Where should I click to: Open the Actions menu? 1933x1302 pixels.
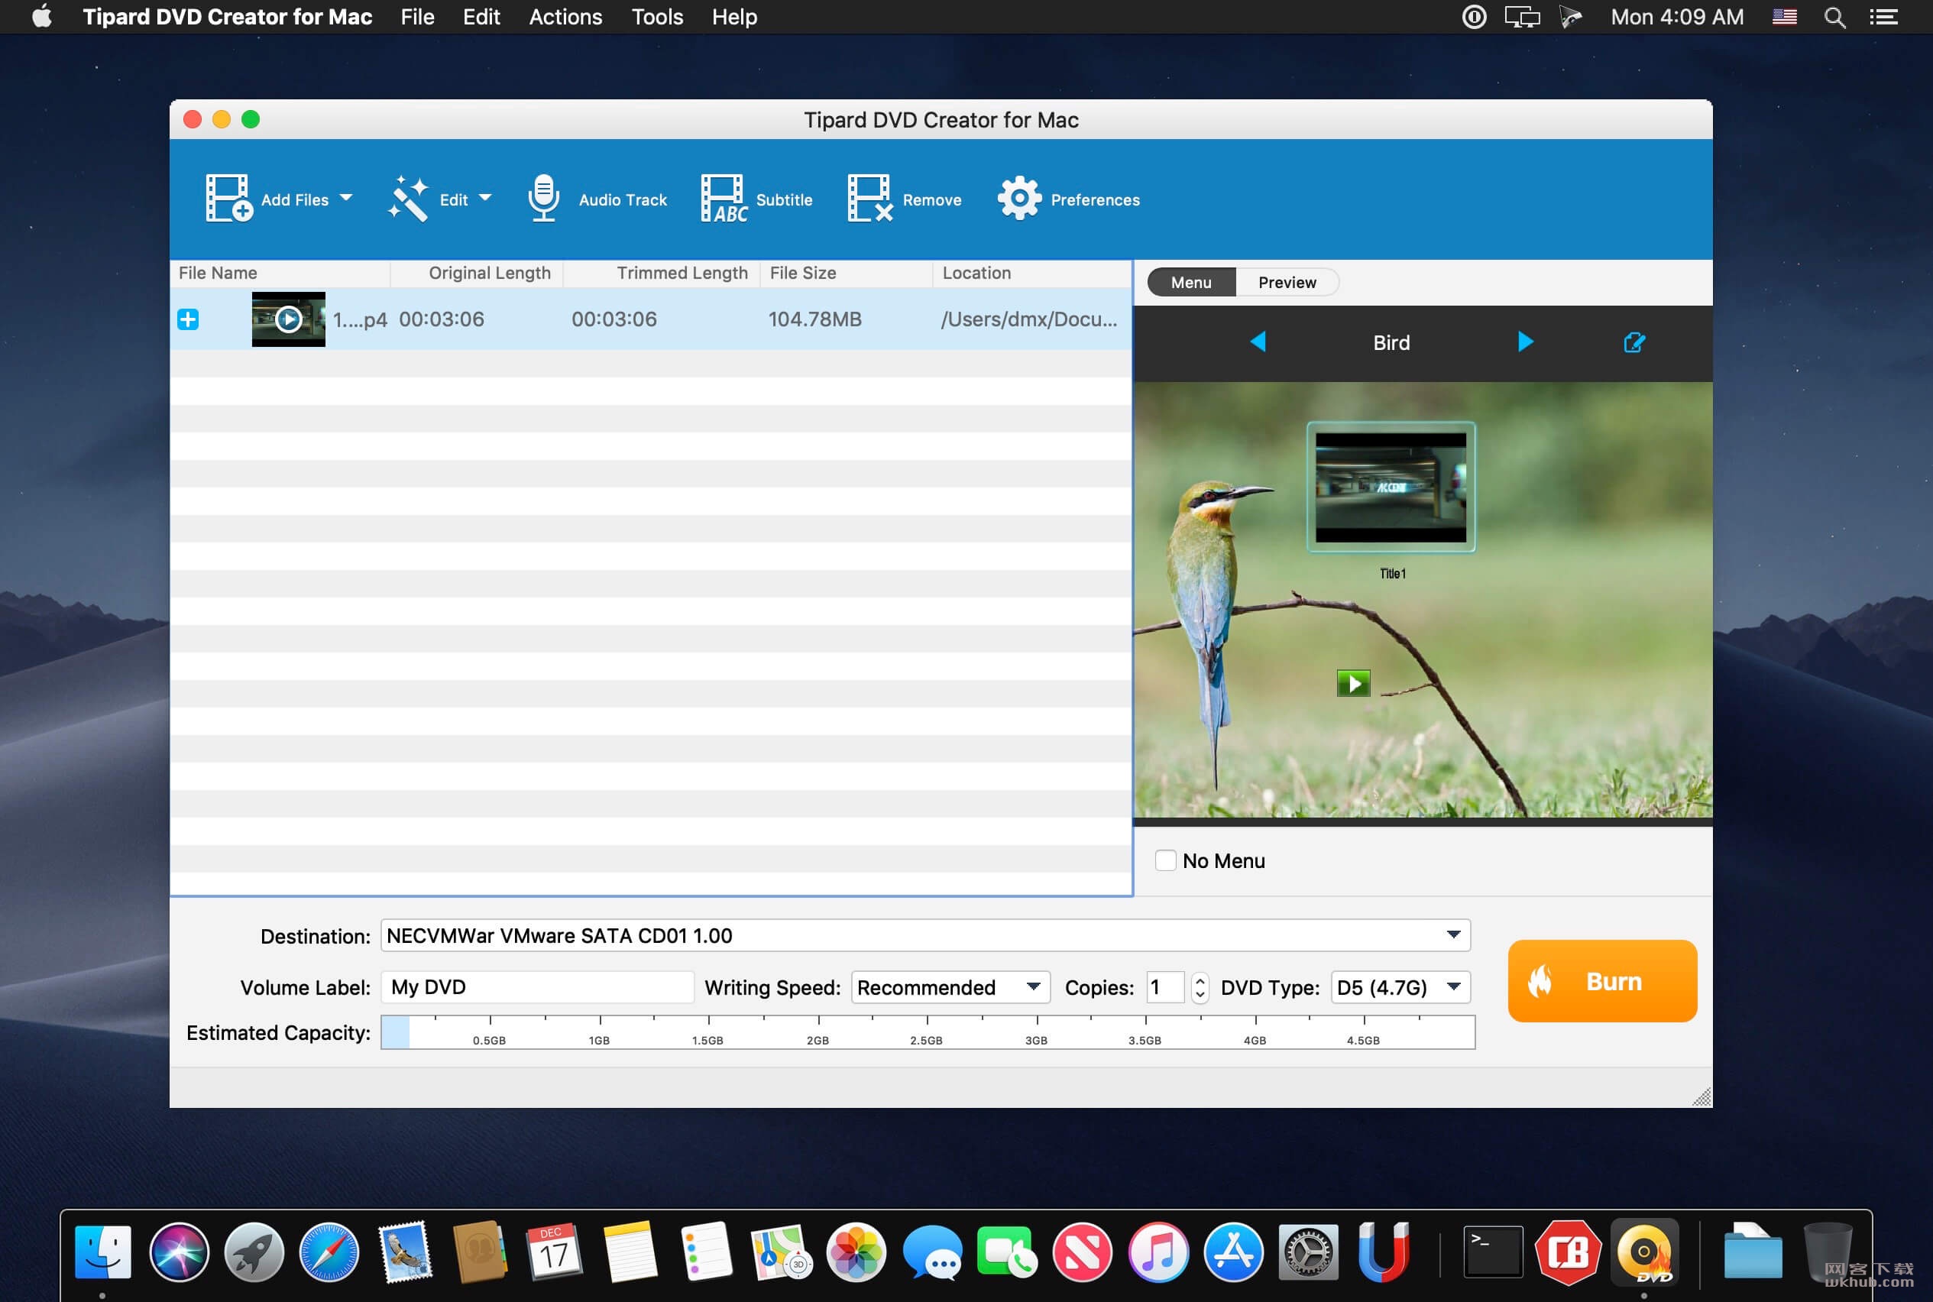click(565, 17)
